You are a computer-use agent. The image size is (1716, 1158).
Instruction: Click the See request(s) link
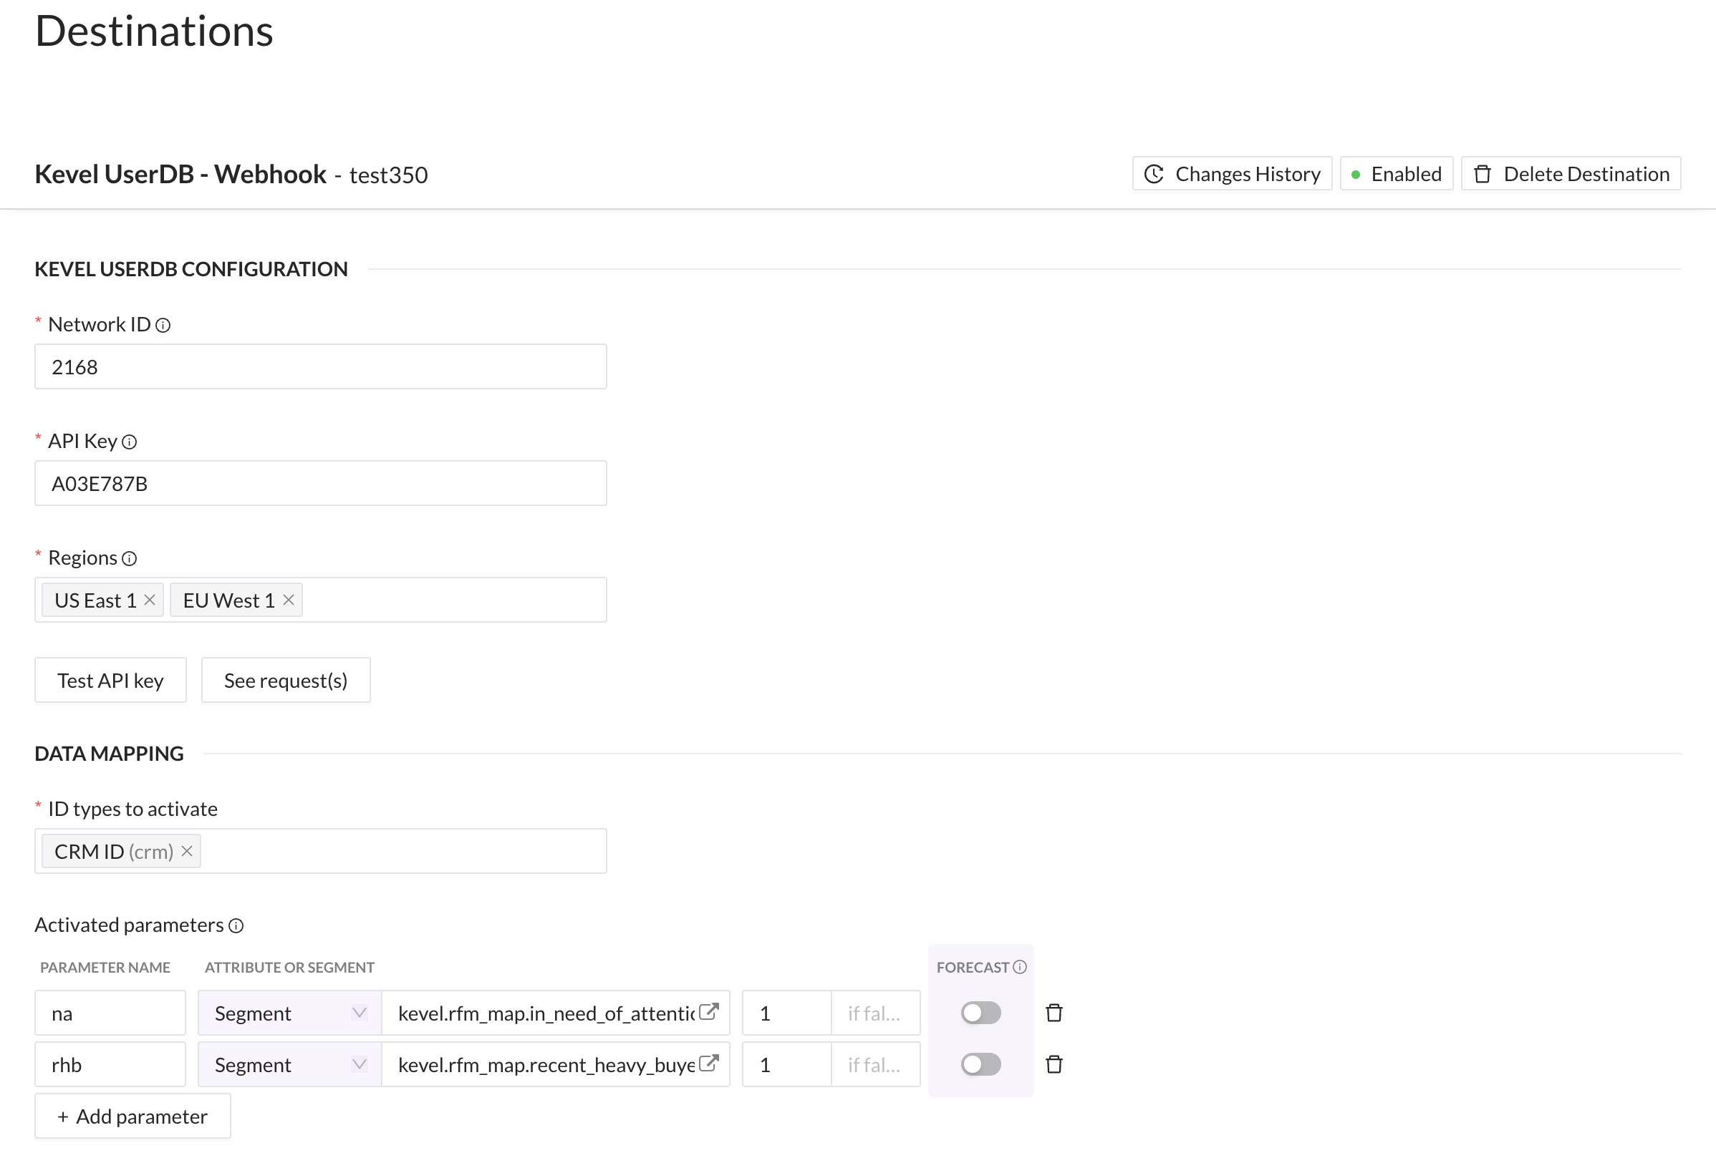286,678
